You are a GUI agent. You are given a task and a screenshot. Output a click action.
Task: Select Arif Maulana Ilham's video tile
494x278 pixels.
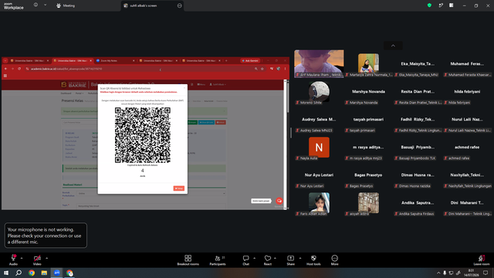click(319, 63)
